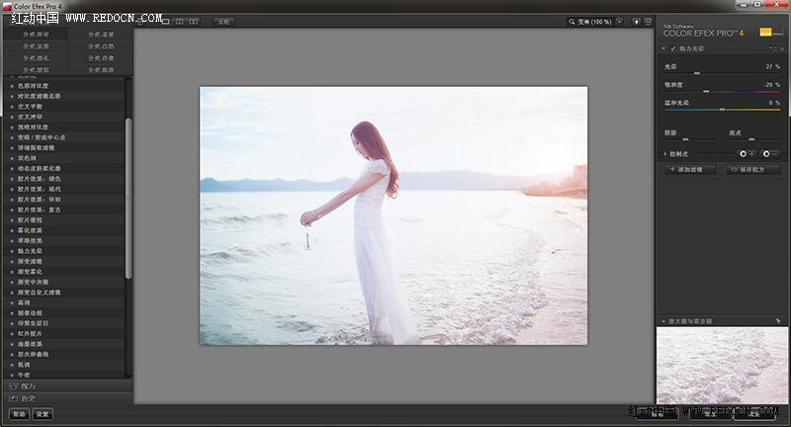Click the magnifier zoom 100% control
The height and width of the screenshot is (427, 791).
coord(590,22)
